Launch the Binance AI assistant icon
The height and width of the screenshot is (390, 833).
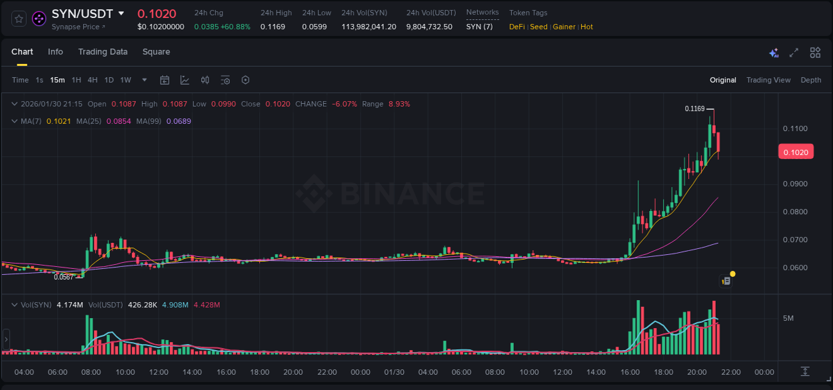[773, 52]
